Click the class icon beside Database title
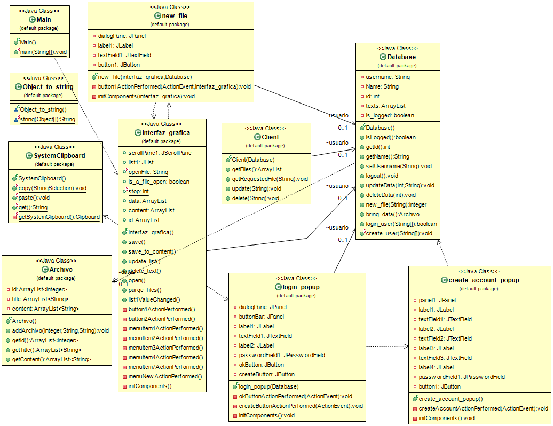This screenshot has height=426, width=553. click(x=383, y=57)
